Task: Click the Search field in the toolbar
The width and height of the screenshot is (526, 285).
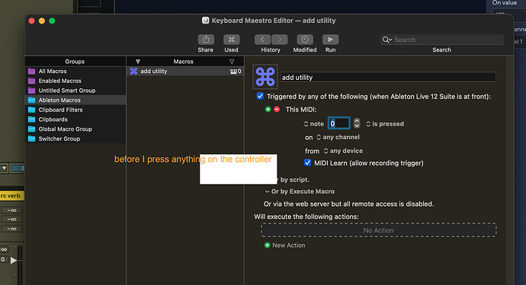Action: tap(442, 40)
